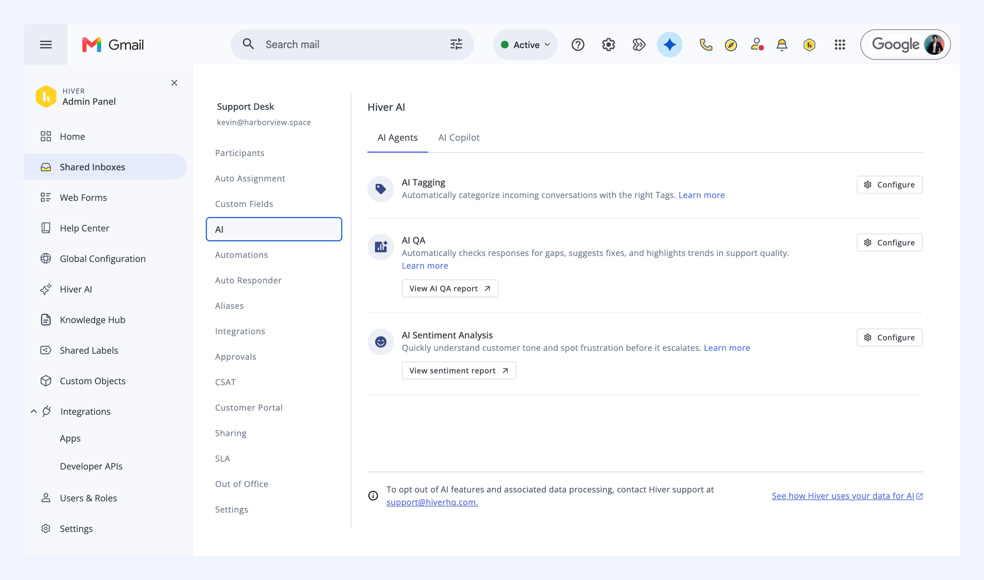Switch to the AI Copilot tab

(x=459, y=138)
